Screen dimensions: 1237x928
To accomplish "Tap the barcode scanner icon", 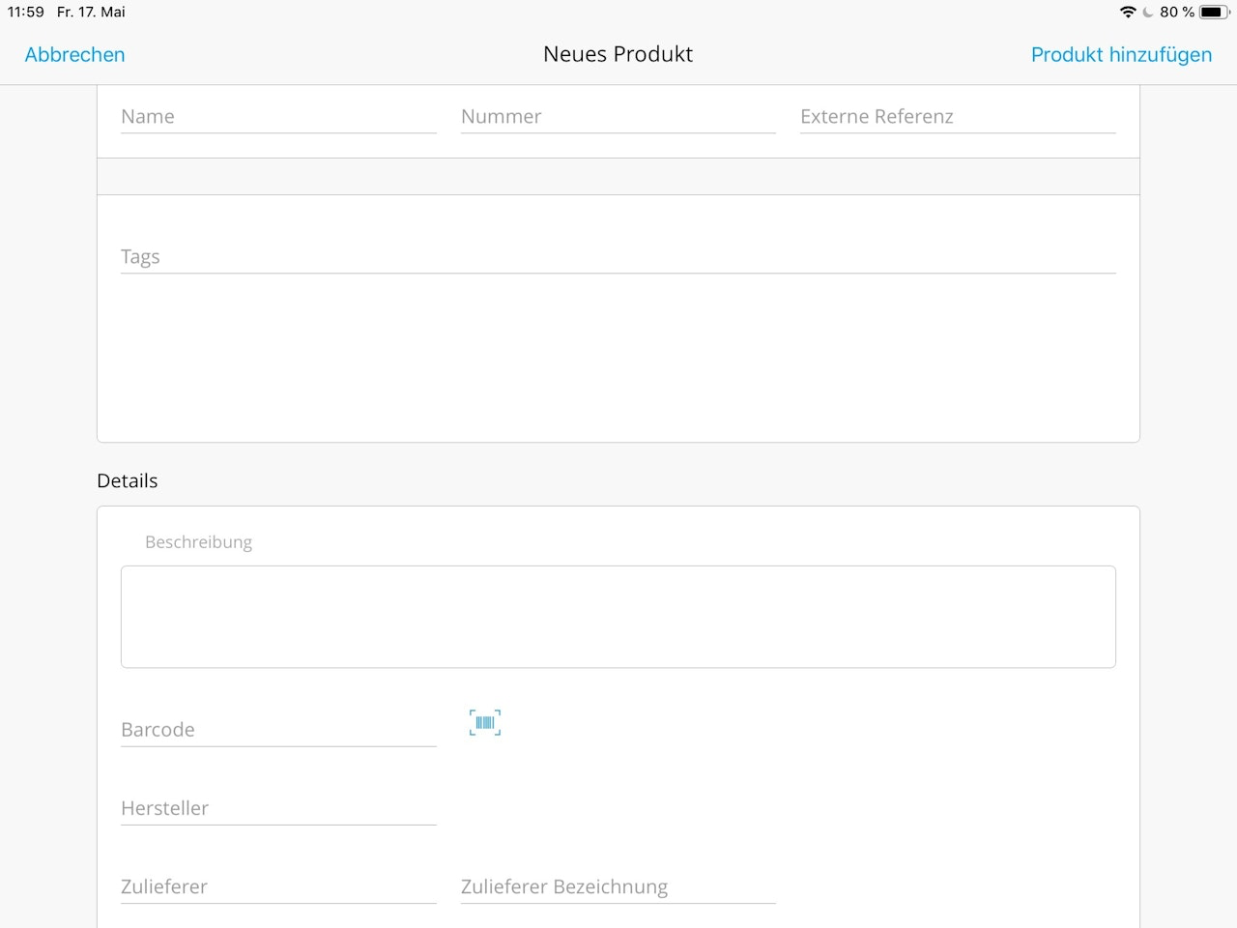I will [485, 722].
